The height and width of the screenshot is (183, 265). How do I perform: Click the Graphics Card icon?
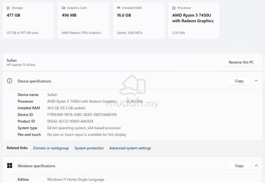click(x=63, y=8)
